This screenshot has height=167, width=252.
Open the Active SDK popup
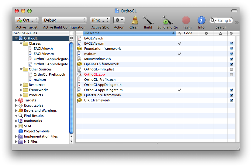(100, 20)
